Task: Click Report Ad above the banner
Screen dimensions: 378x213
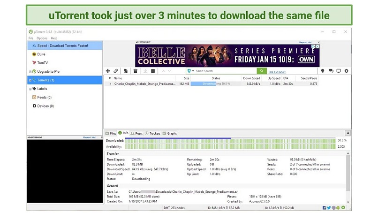Action: (x=305, y=42)
